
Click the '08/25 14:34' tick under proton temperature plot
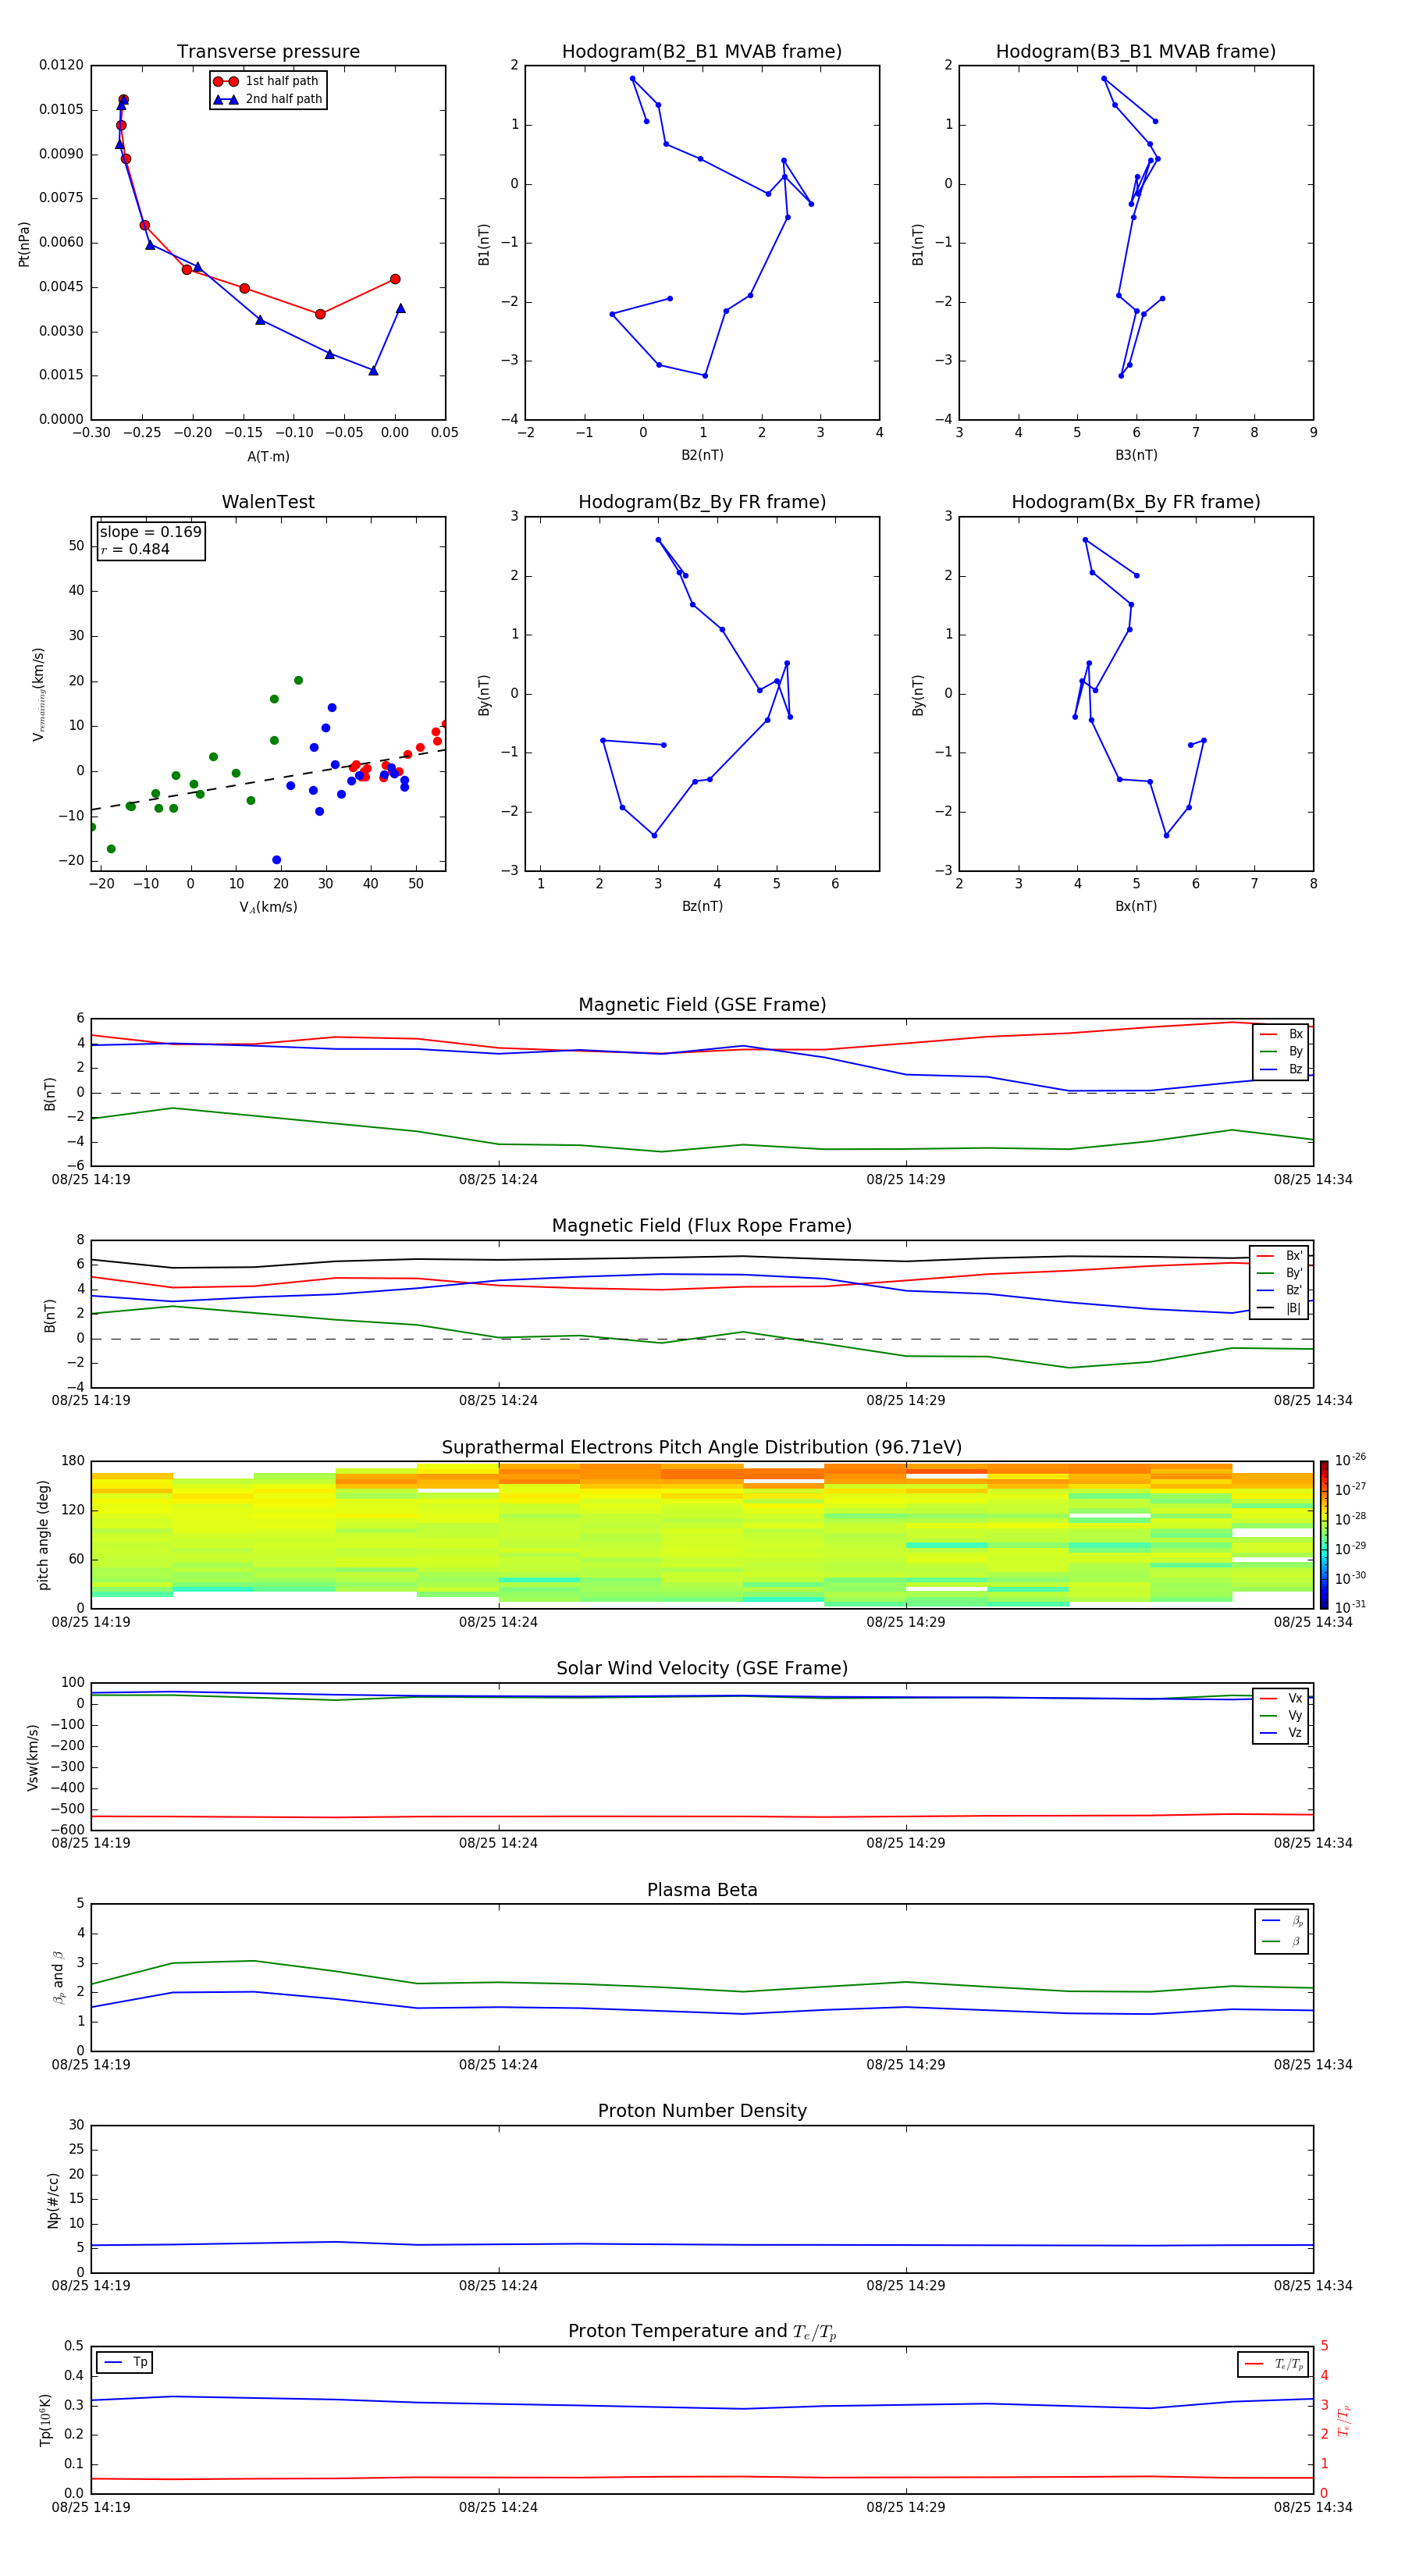1313,2507
